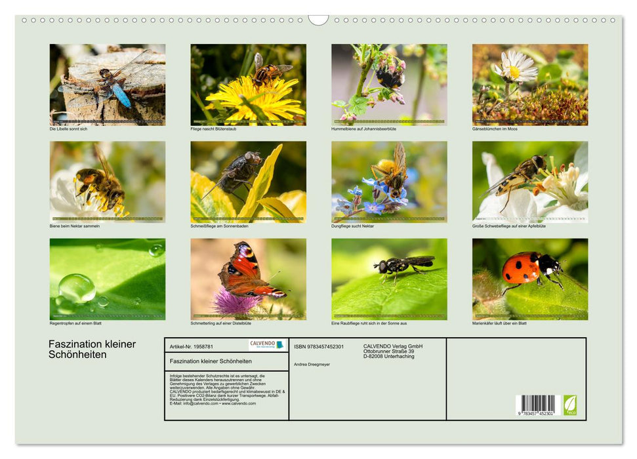
Task: Click the ISBN 9783457452301 text
Action: pos(318,346)
